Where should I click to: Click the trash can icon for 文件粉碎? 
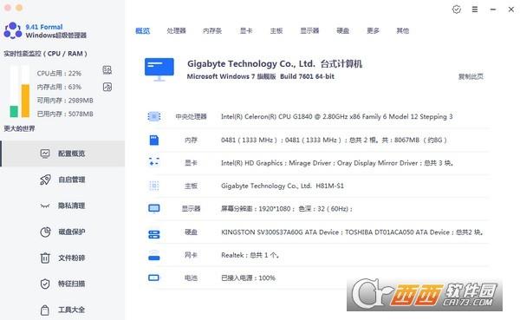45,258
